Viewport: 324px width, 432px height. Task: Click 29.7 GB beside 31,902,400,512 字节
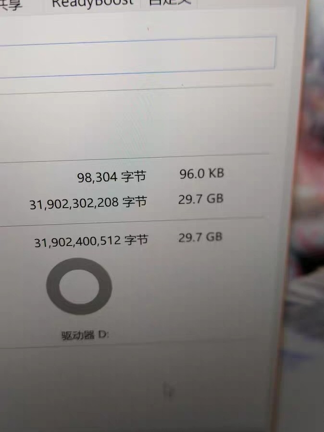(x=200, y=237)
